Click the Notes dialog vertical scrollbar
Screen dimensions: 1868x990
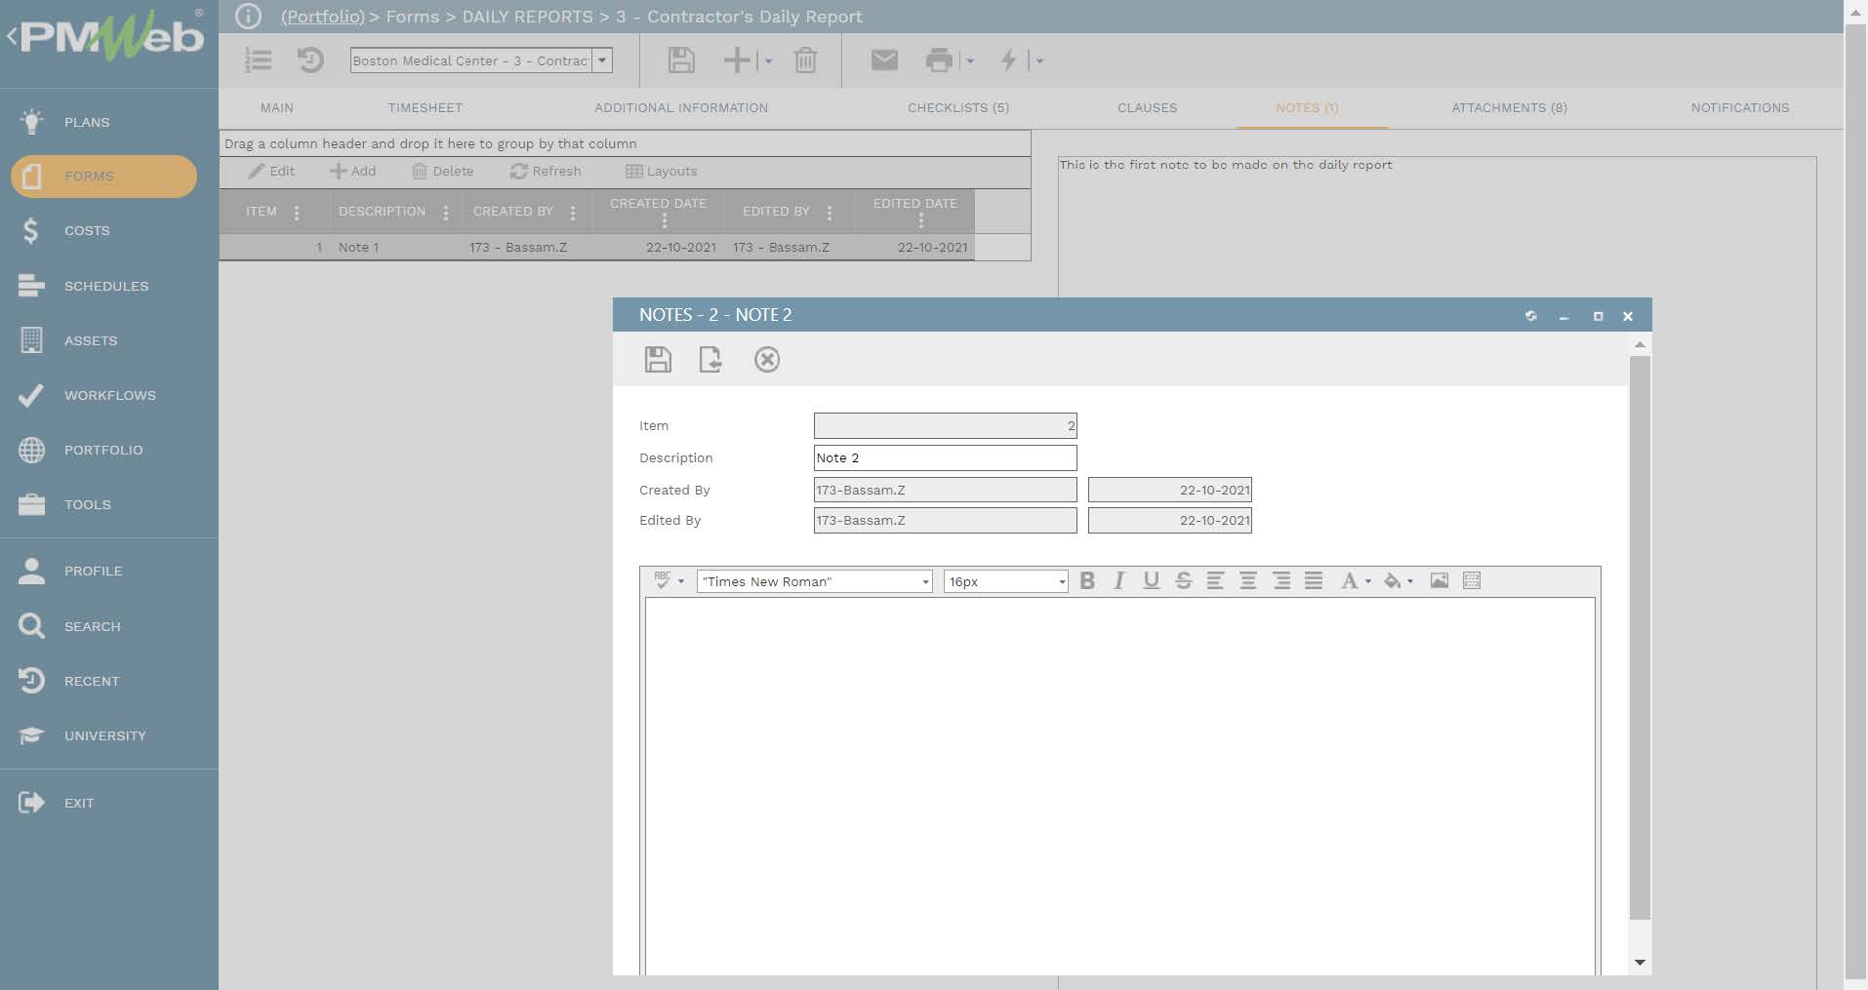point(1640,638)
